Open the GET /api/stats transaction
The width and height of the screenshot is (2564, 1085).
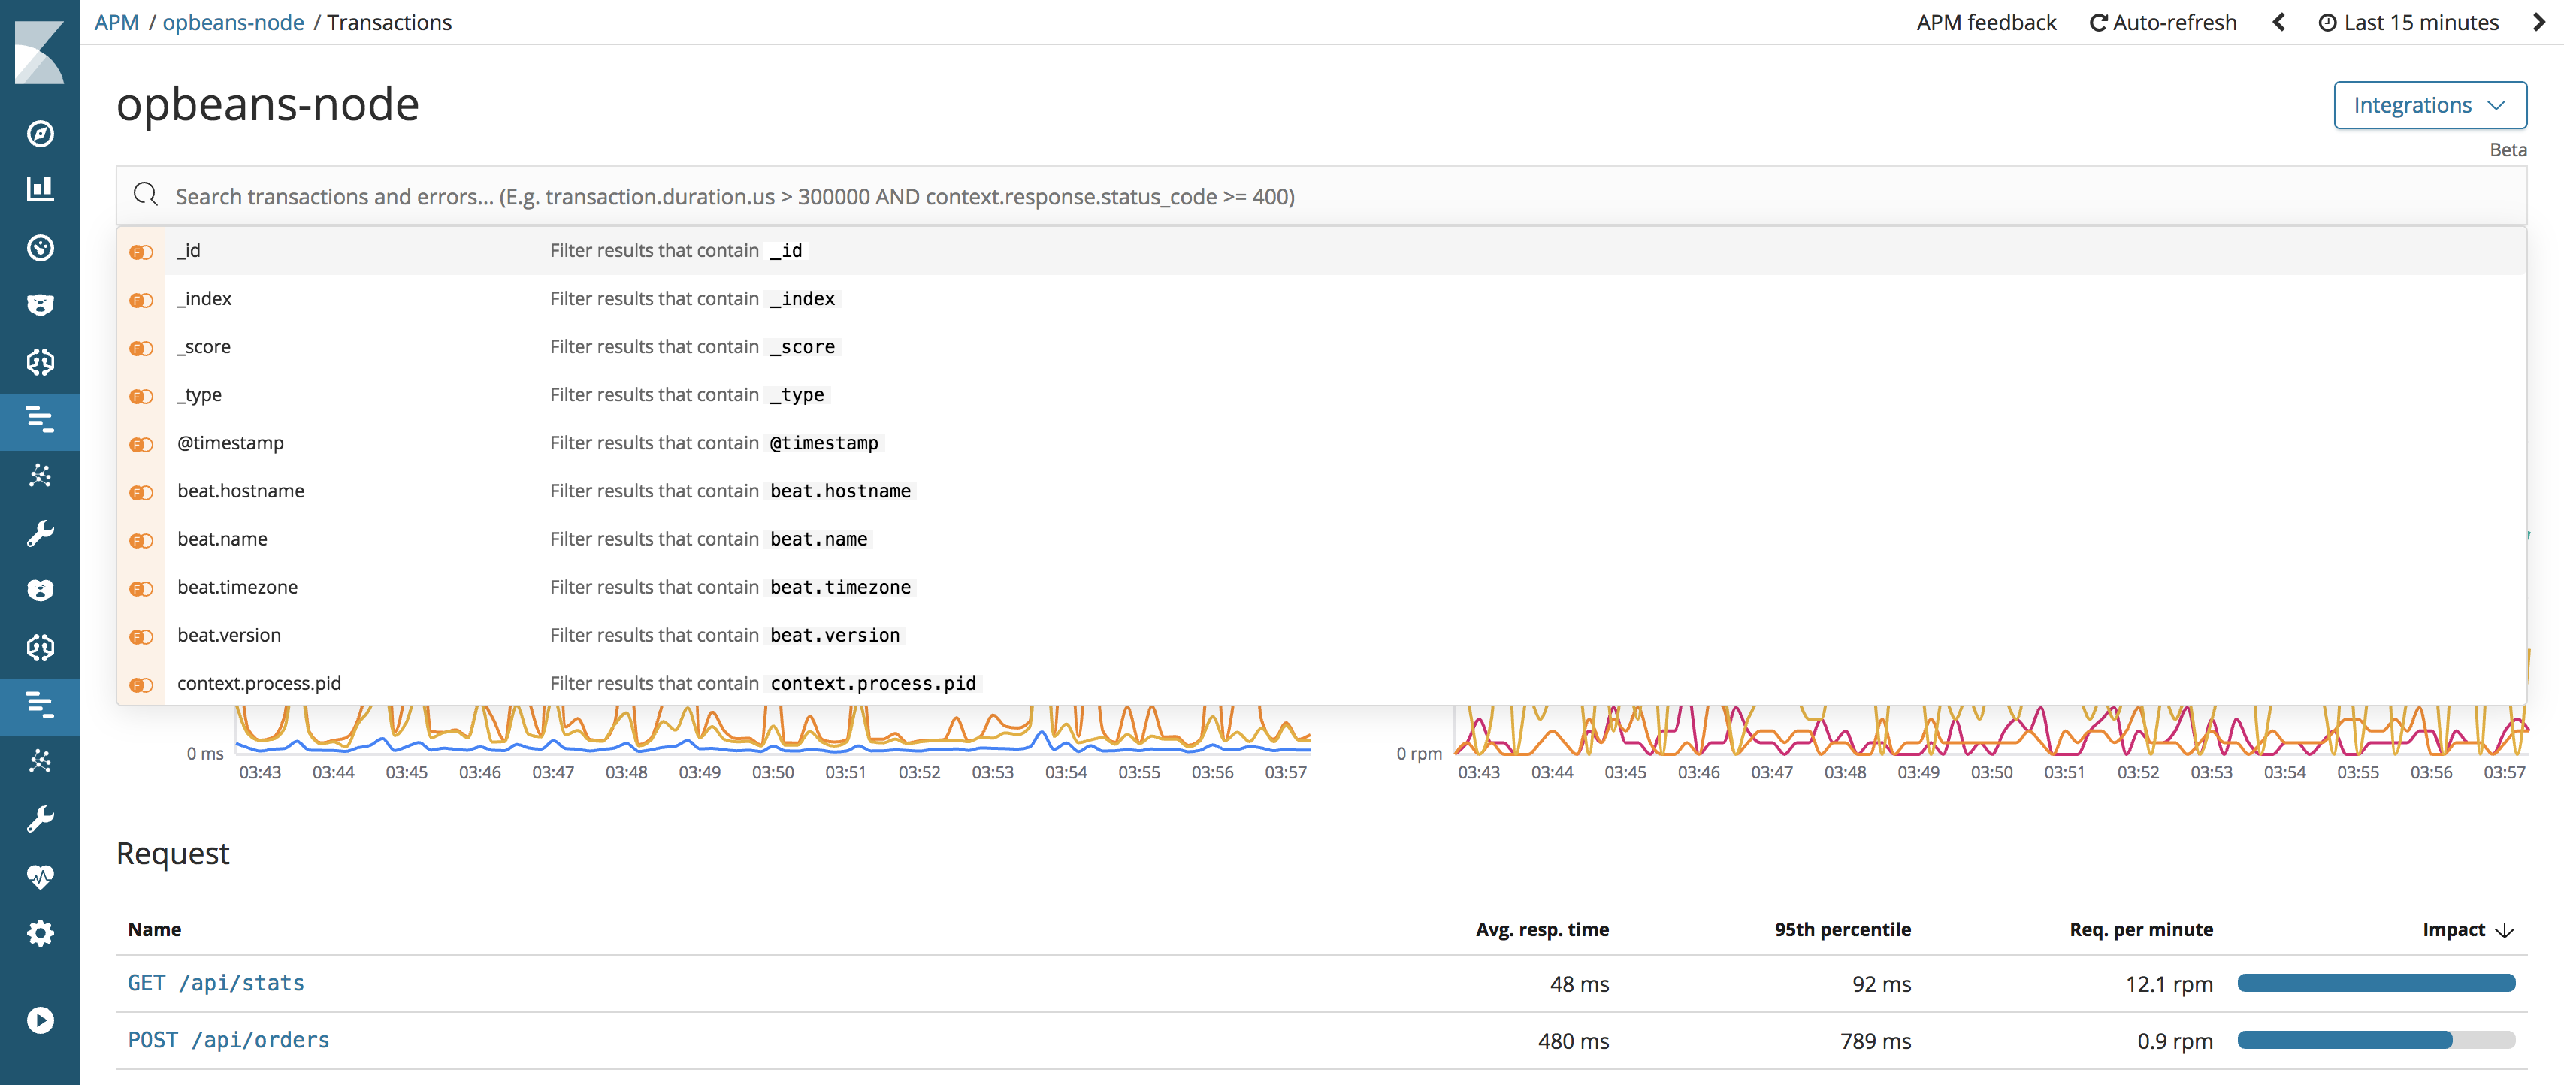(216, 983)
